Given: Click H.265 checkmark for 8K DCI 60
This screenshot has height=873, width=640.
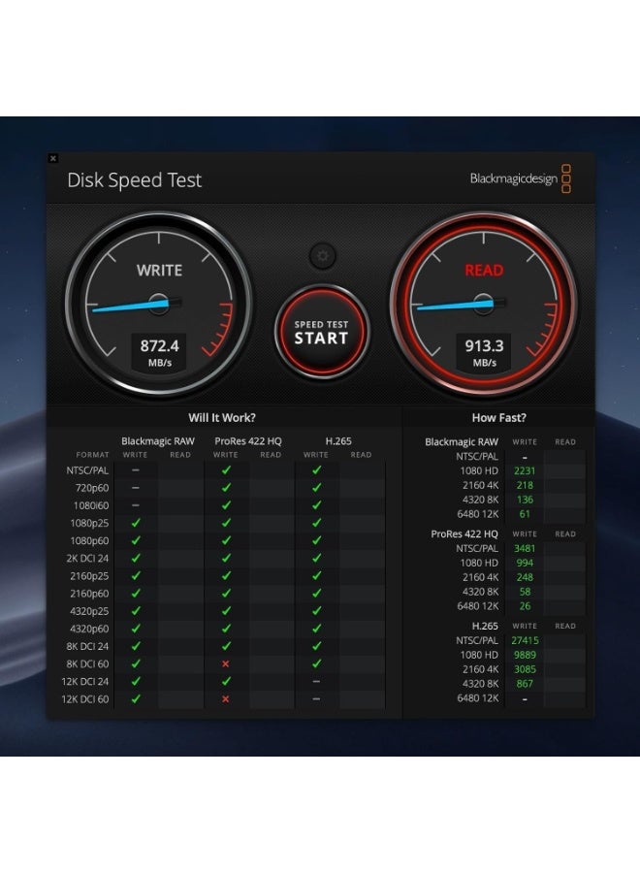Looking at the screenshot, I should click(x=316, y=663).
